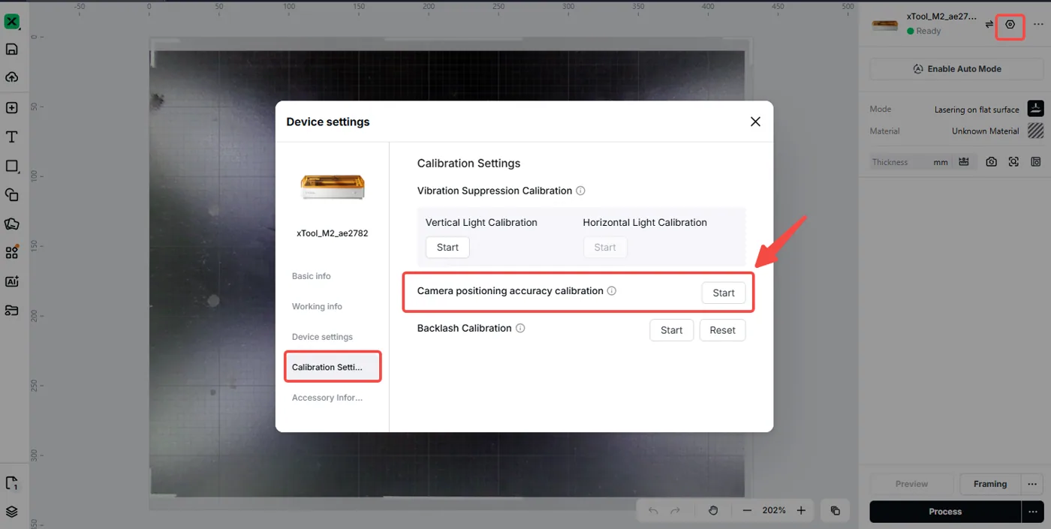Click the rightmost icon in the Thickness row

coord(1036,162)
